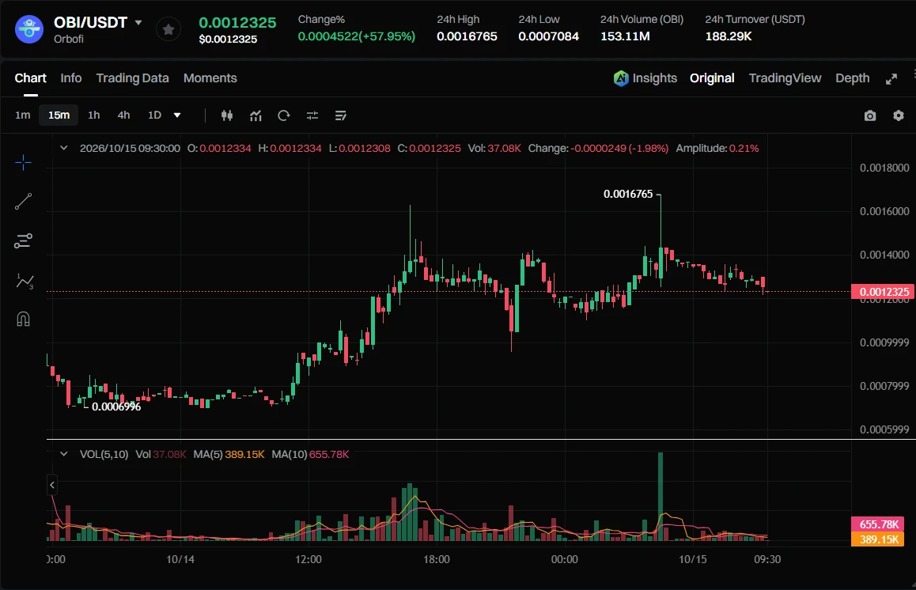This screenshot has height=590, width=916.
Task: Click the 0.0006996 low price marker
Action: [x=116, y=407]
